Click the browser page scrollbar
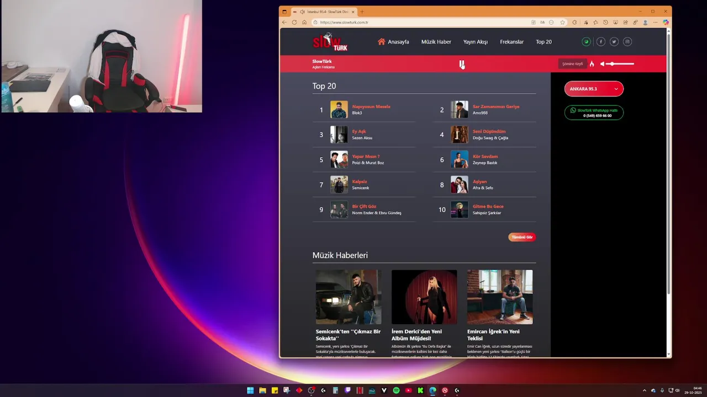Screen dimensions: 707x397 click(x=669, y=164)
